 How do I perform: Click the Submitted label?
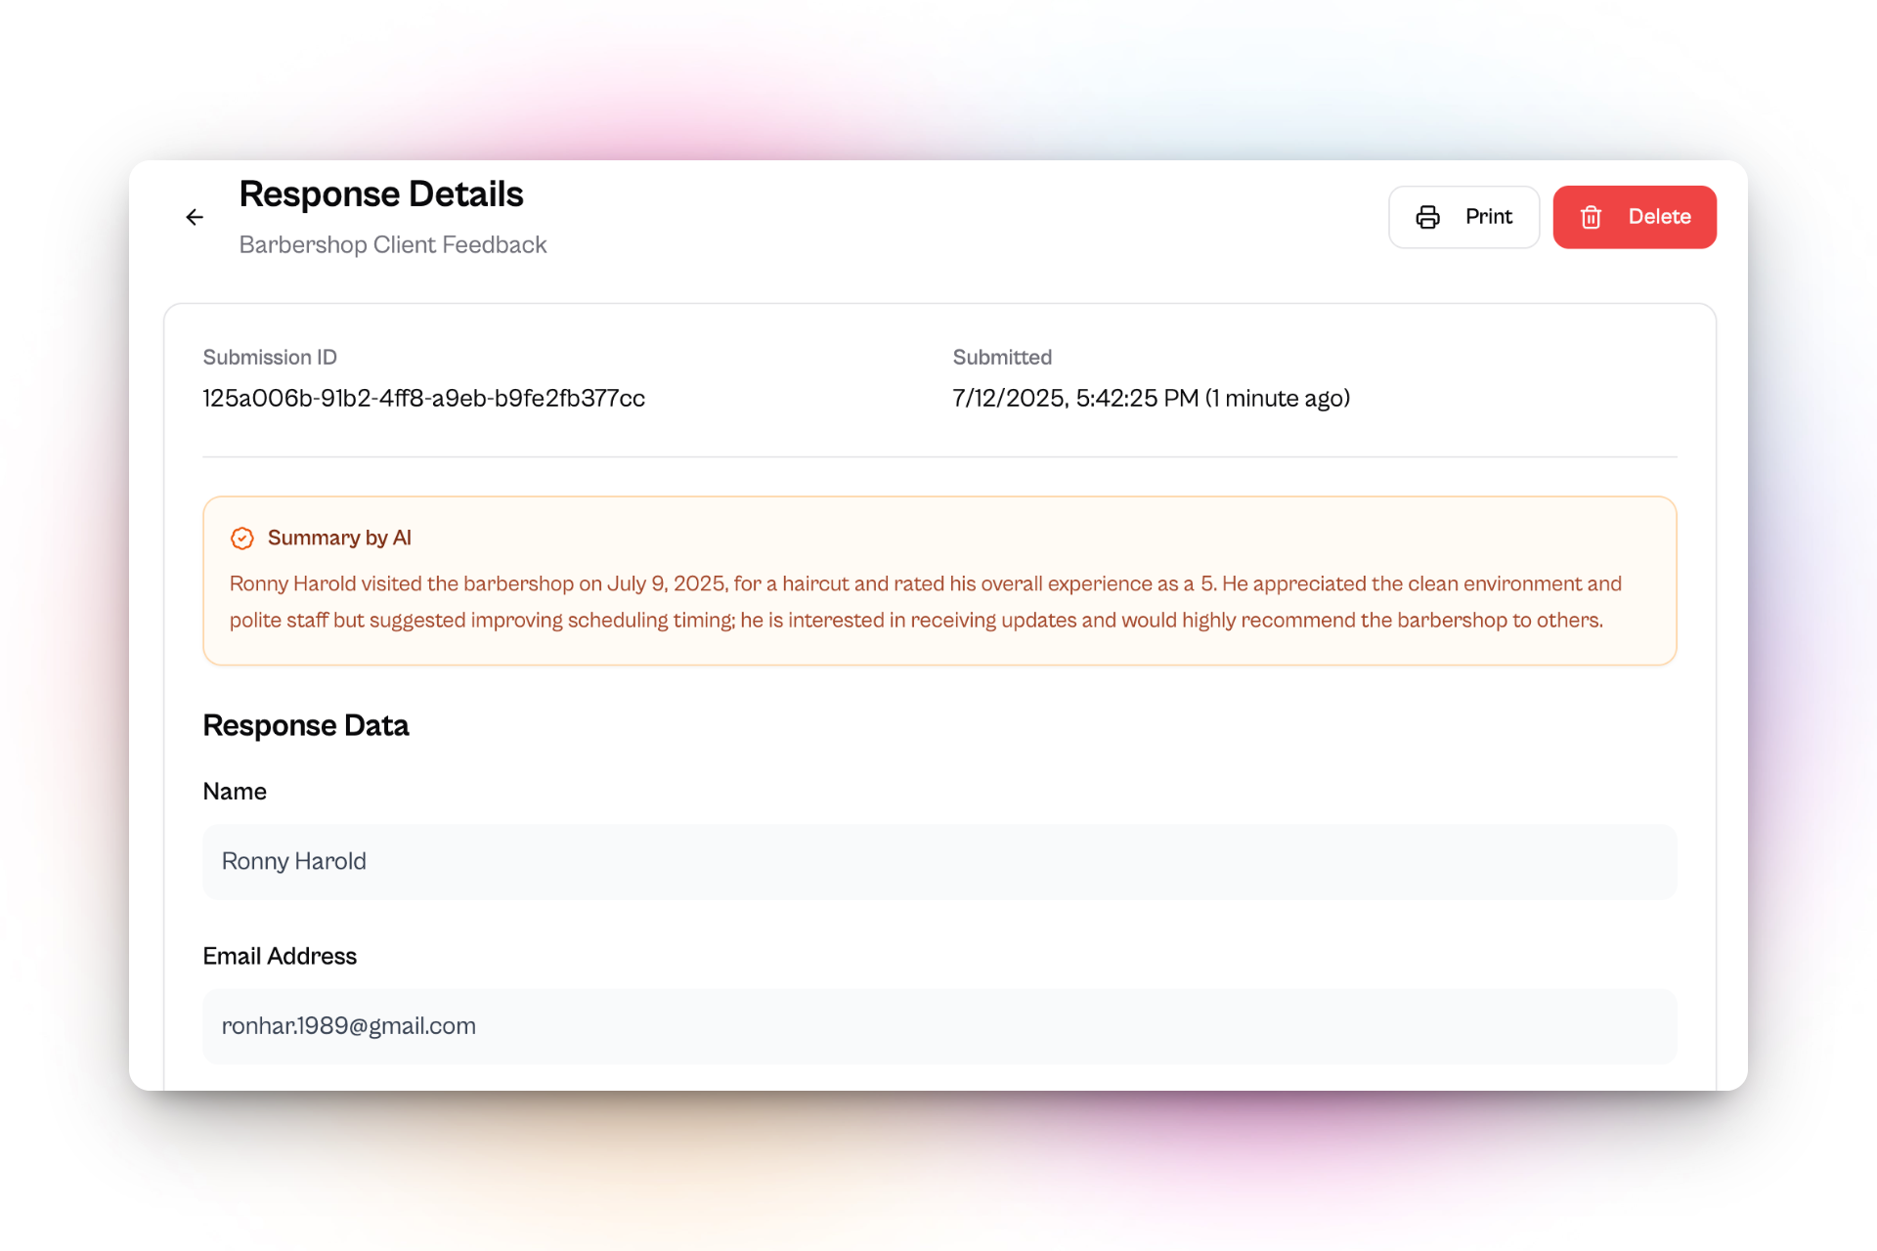pyautogui.click(x=1002, y=358)
